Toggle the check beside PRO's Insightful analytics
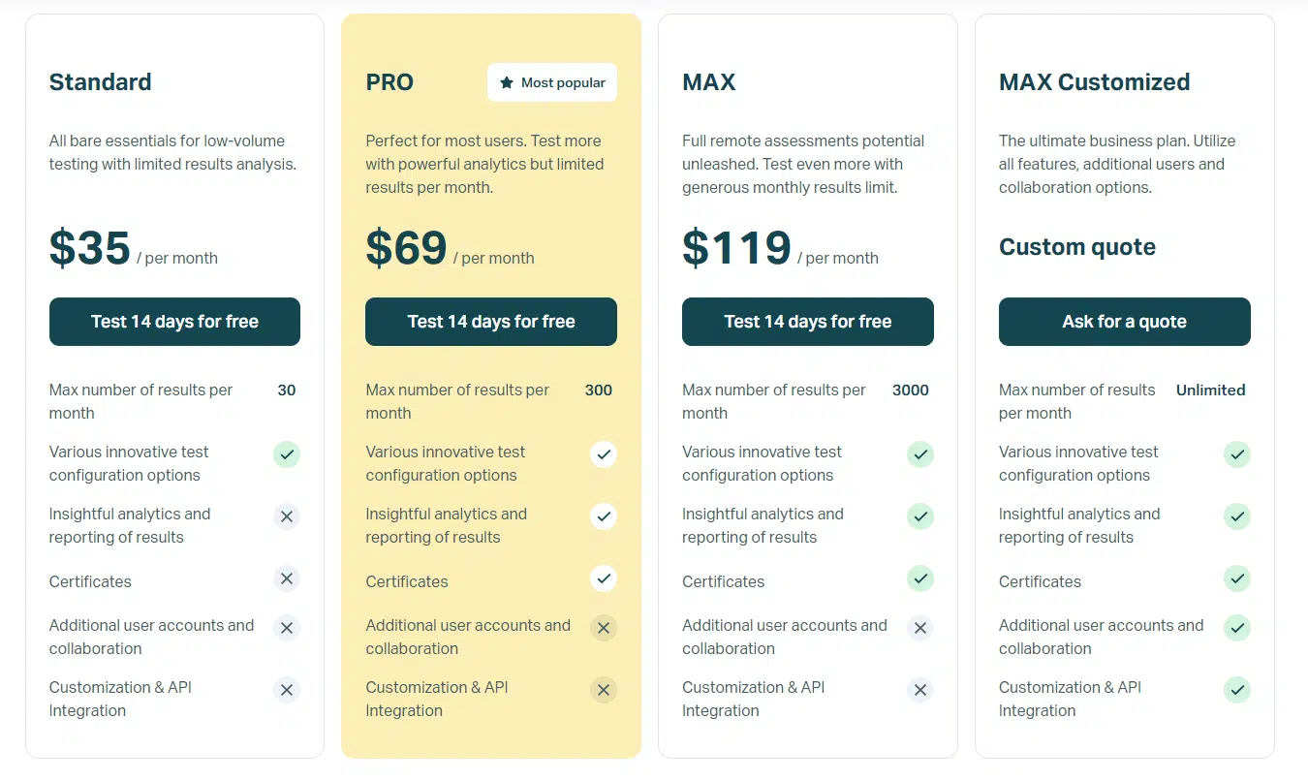The width and height of the screenshot is (1308, 781). coord(604,516)
